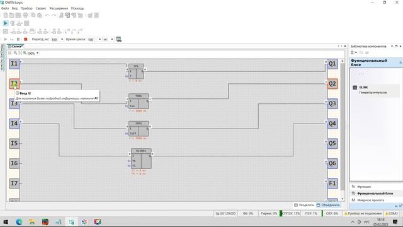
Task: Open the Windows notification center
Action: click(395, 222)
